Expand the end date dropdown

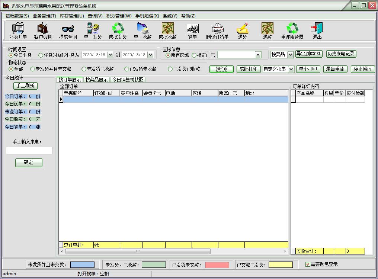point(150,55)
